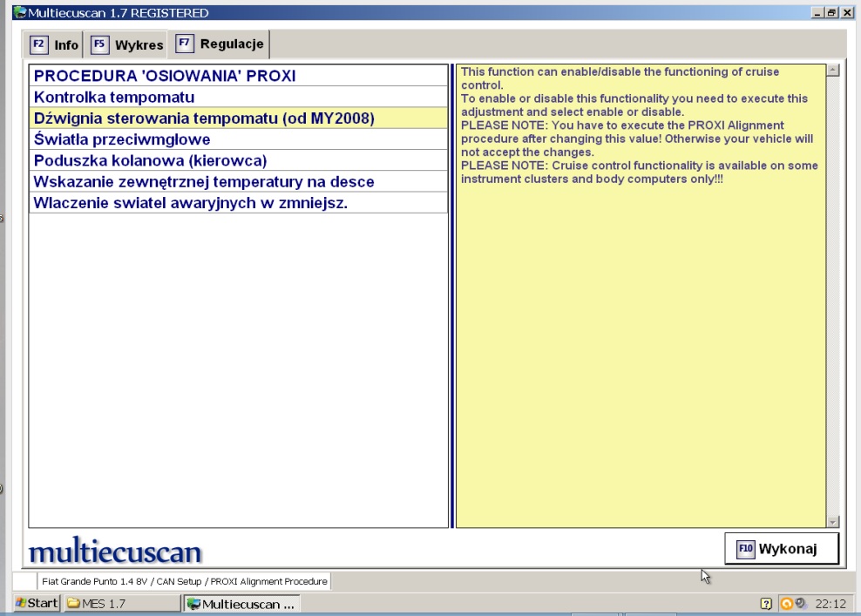
Task: Choose Kontrolka tempomatu from the list
Action: click(114, 97)
